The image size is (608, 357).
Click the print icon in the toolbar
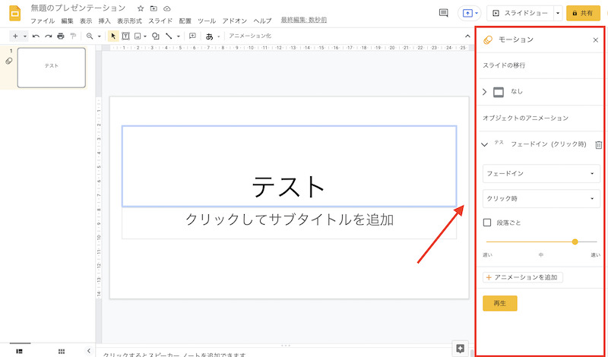[x=60, y=36]
